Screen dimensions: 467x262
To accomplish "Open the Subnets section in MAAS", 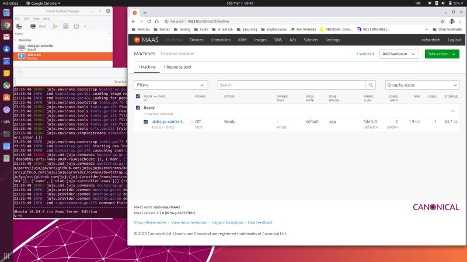I will coord(311,40).
